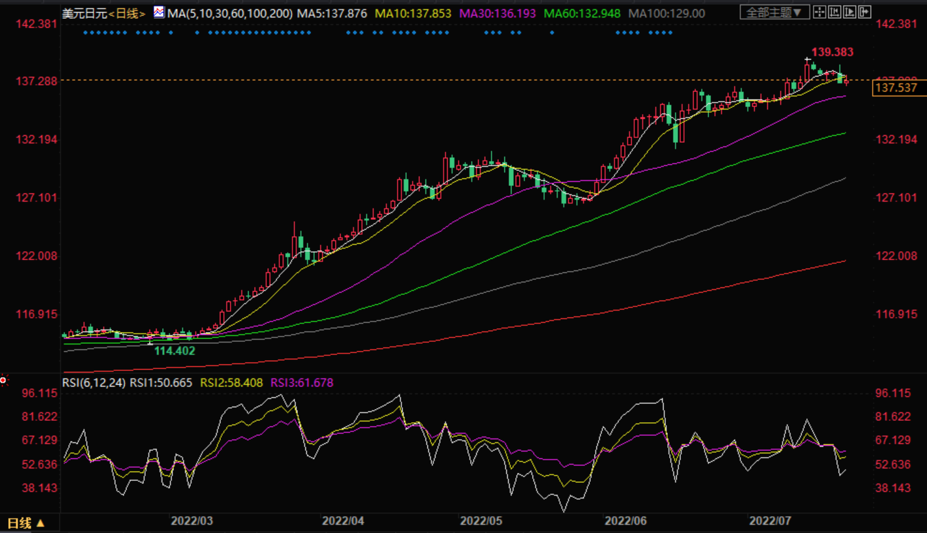Click the 2022/06 date on time axis

[x=625, y=521]
